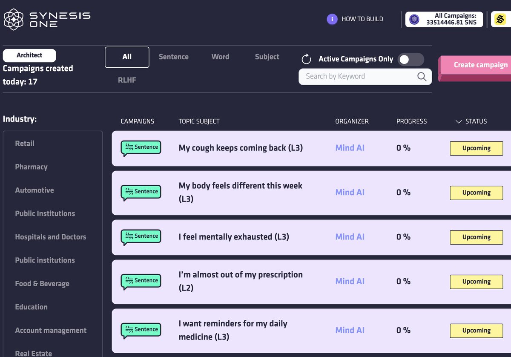
Task: Click Campaigns created today: 17 text
Action: point(38,75)
